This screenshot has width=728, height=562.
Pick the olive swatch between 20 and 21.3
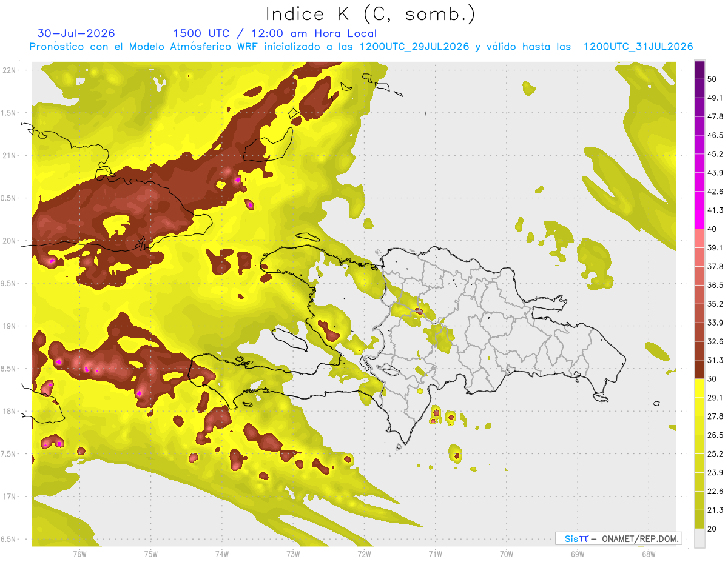tap(699, 519)
